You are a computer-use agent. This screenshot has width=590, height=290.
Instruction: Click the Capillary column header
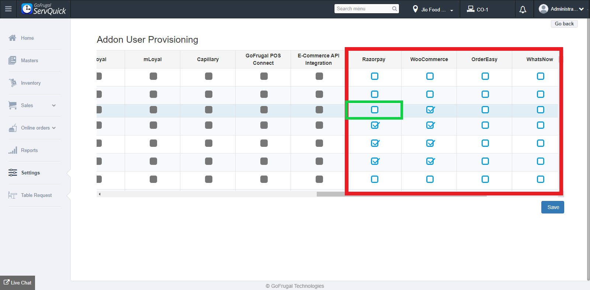point(208,59)
